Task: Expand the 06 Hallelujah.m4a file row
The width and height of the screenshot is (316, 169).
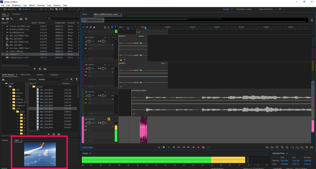Action: [x=3, y=32]
